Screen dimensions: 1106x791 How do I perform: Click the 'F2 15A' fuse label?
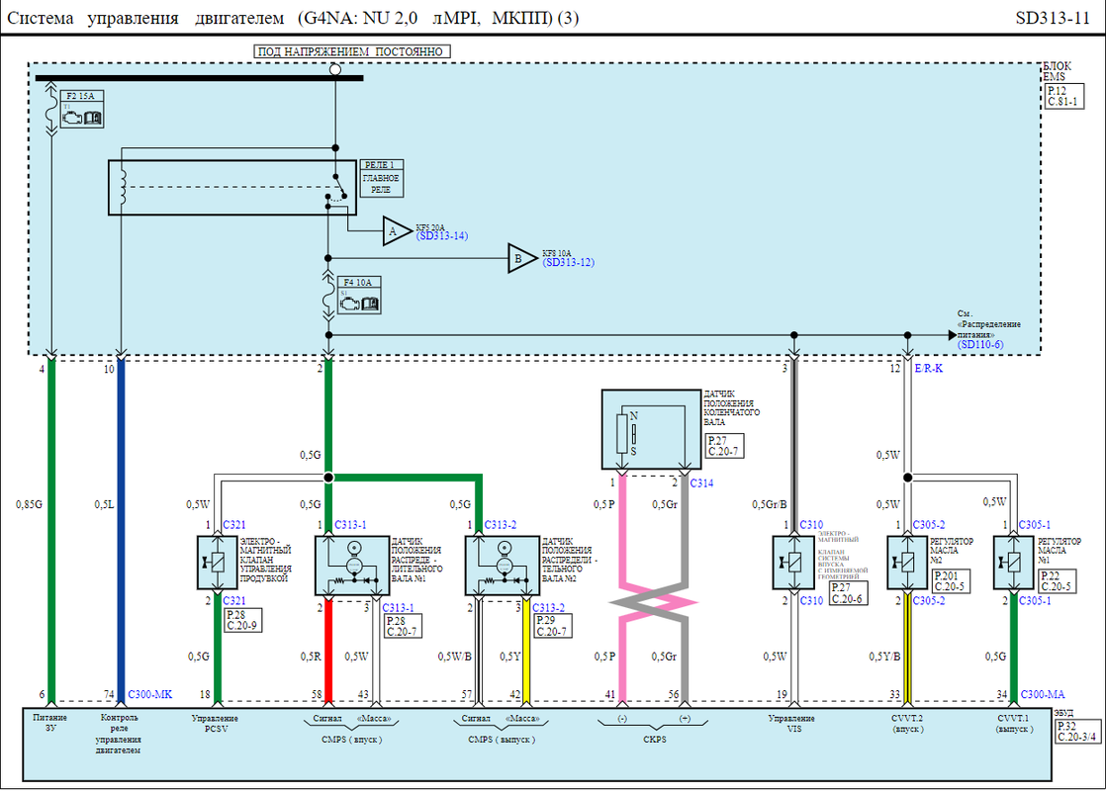pos(80,96)
